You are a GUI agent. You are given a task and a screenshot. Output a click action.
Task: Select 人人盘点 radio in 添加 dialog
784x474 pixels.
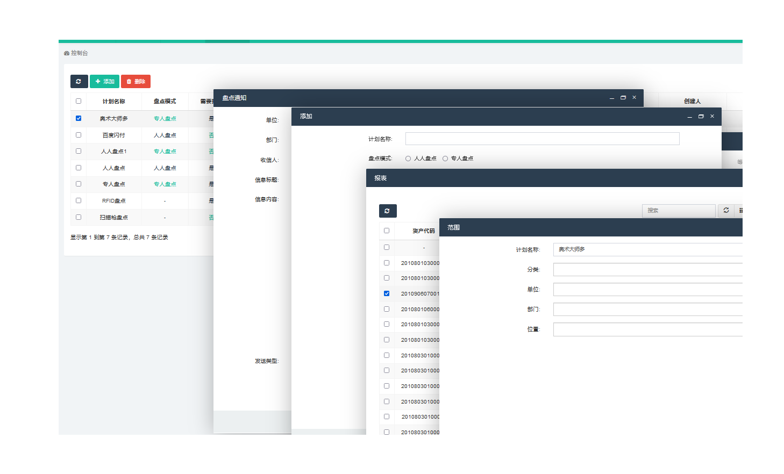pyautogui.click(x=408, y=159)
